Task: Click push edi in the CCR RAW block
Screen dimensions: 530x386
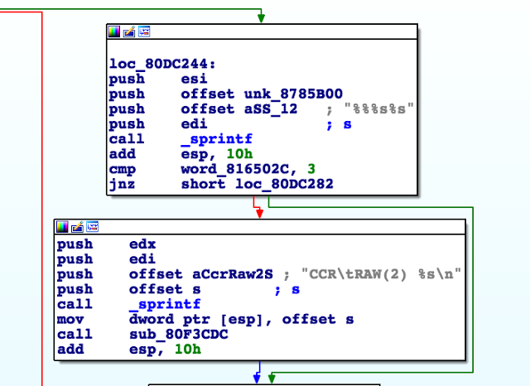Action: [106, 259]
